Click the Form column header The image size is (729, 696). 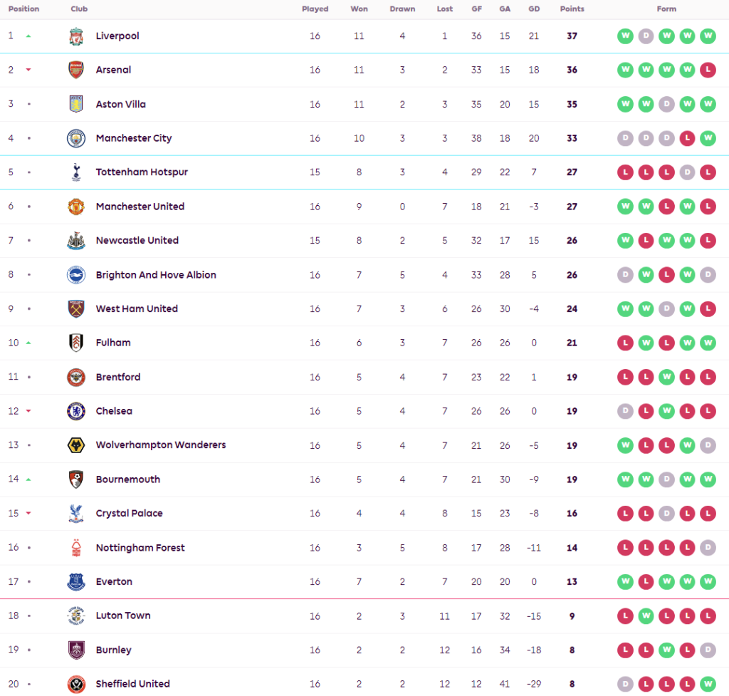click(666, 9)
